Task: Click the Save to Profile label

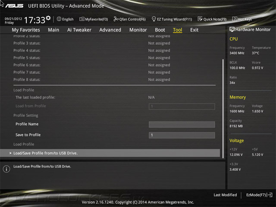Action: (28, 135)
